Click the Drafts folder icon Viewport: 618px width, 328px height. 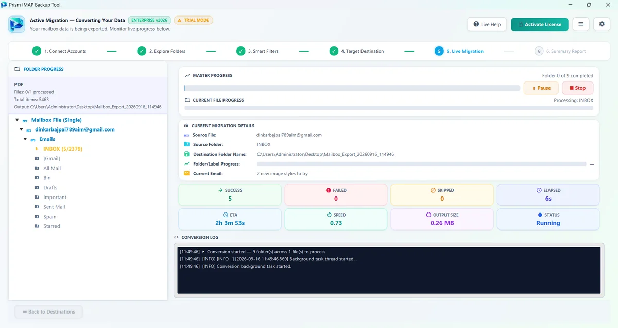coord(37,188)
